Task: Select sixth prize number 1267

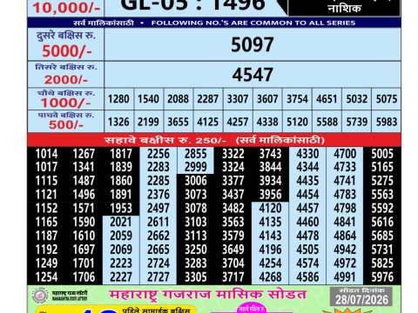Action: click(84, 154)
